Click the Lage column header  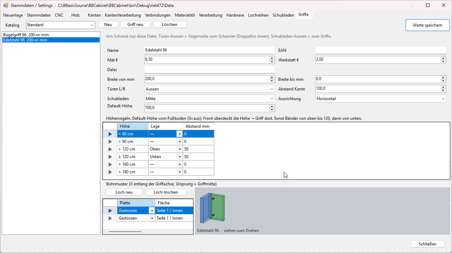click(x=166, y=126)
